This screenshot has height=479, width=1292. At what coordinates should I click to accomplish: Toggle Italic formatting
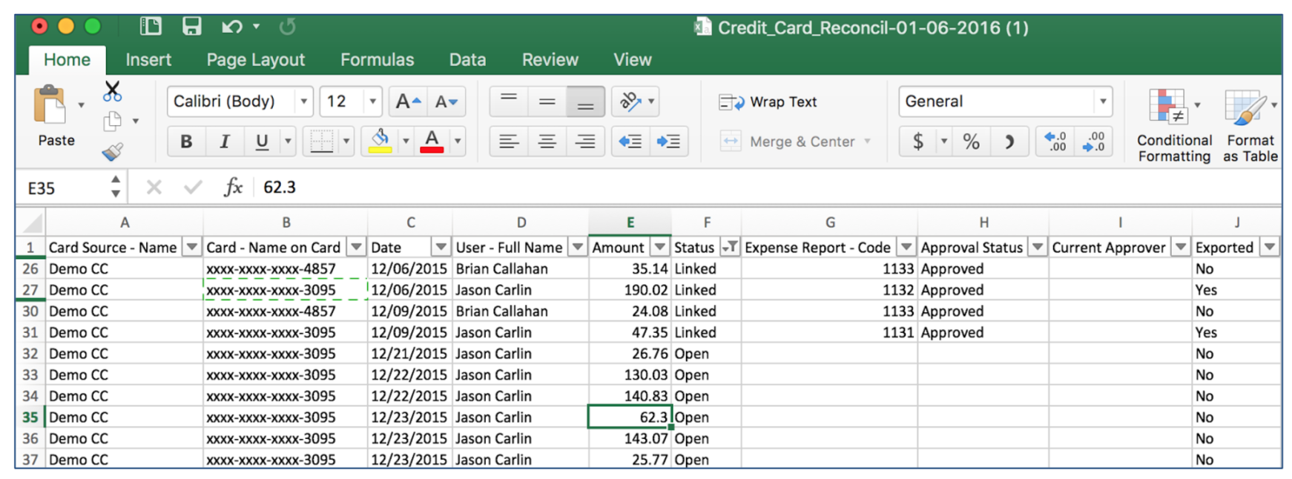[225, 141]
